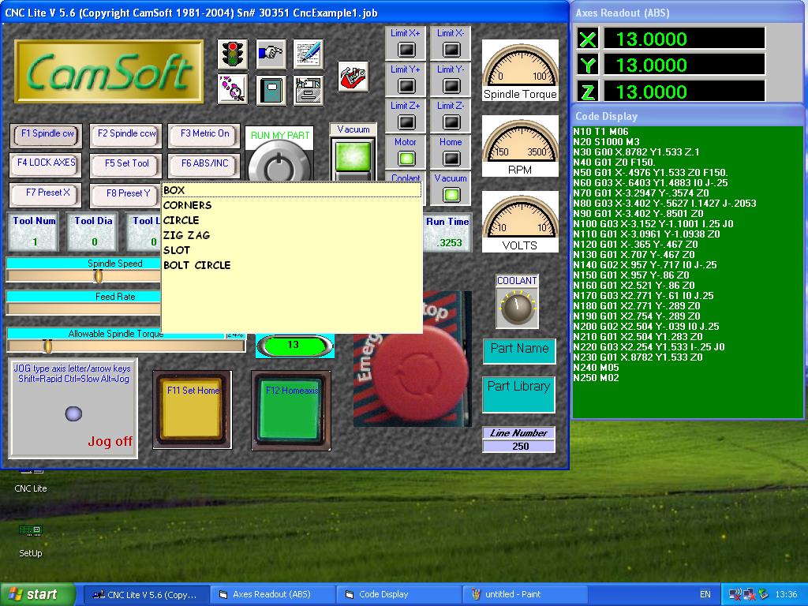Open CNC Lite desktop shortcut
Image resolution: width=808 pixels, height=606 pixels.
(x=31, y=481)
